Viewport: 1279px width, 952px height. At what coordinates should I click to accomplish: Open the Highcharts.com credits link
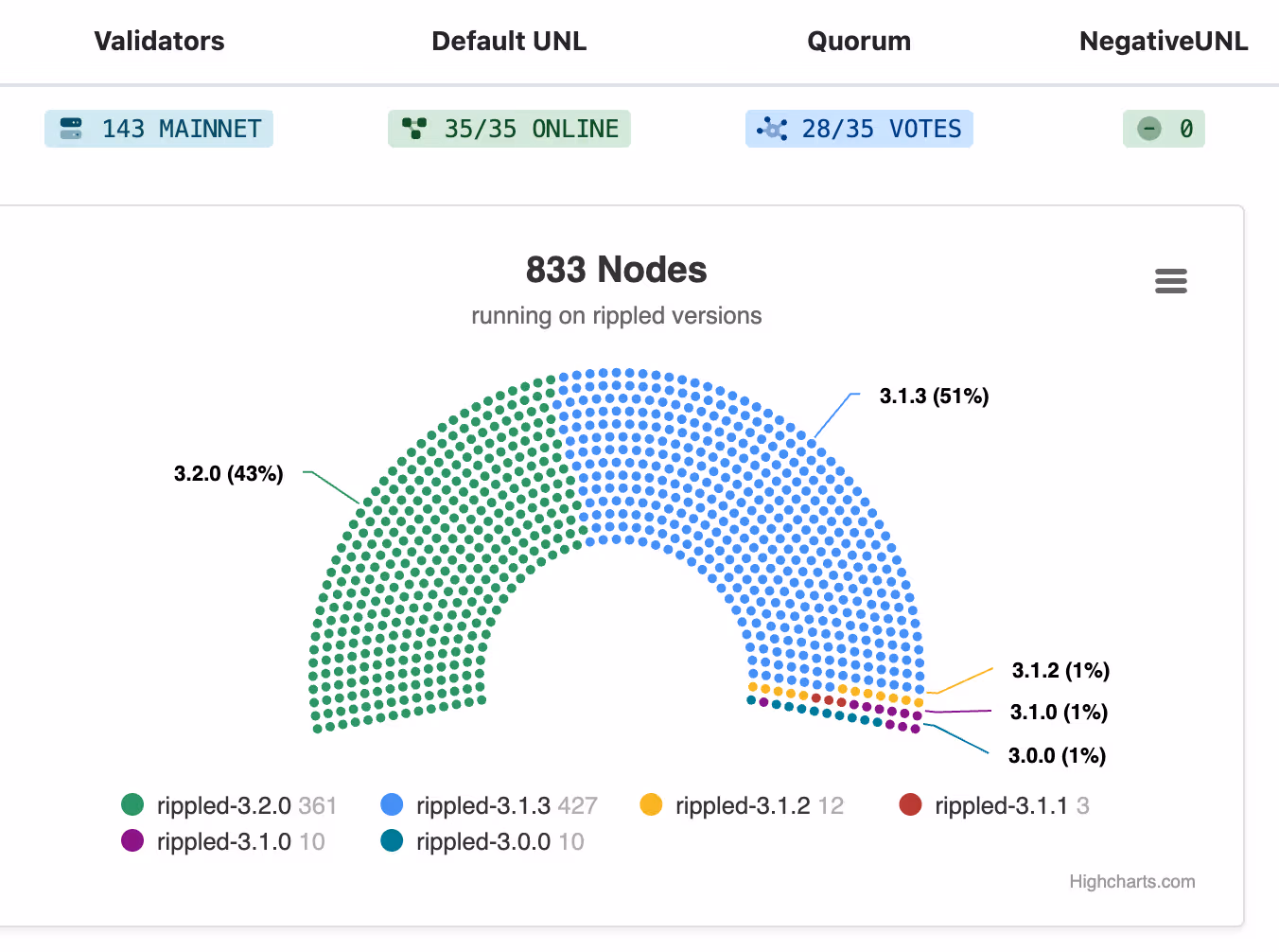pyautogui.click(x=1132, y=881)
